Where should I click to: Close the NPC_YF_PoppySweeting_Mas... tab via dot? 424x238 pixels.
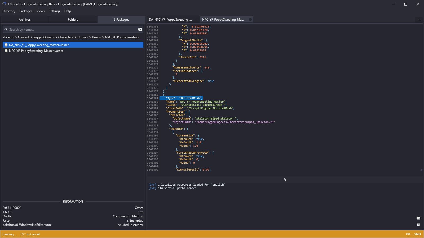click(250, 20)
